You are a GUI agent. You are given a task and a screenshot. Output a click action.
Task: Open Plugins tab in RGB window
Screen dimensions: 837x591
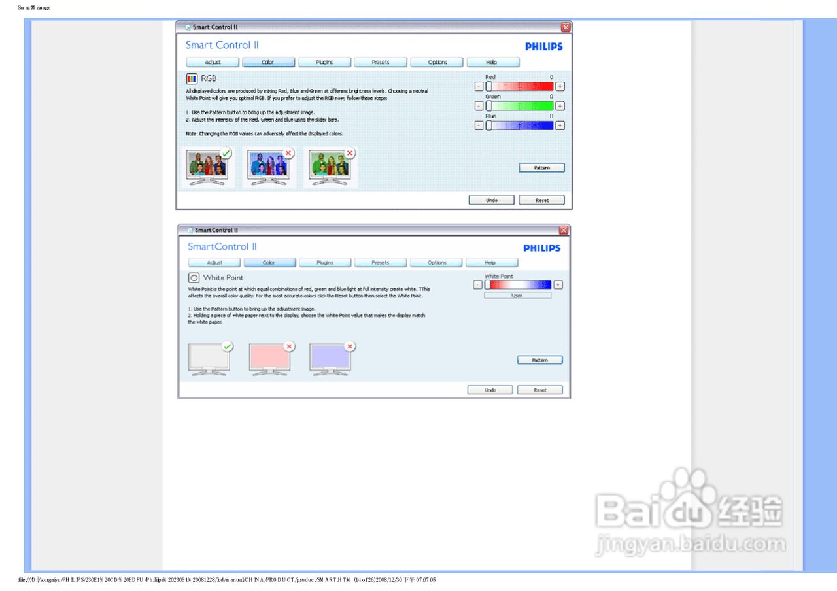pos(324,62)
